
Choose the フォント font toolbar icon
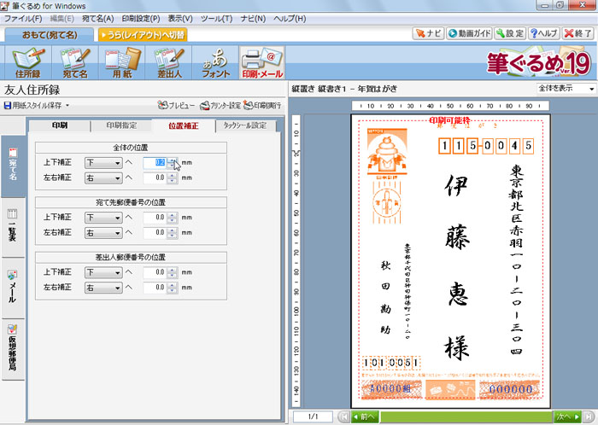(x=214, y=63)
